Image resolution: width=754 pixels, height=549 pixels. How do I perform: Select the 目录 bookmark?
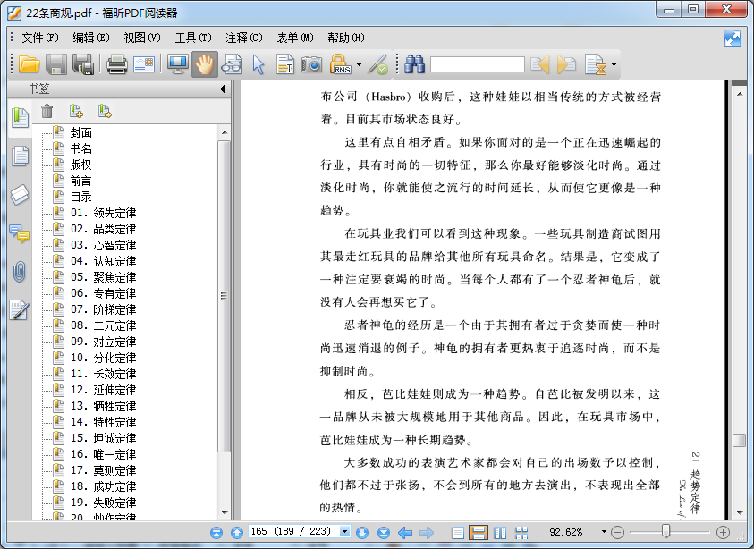point(80,197)
